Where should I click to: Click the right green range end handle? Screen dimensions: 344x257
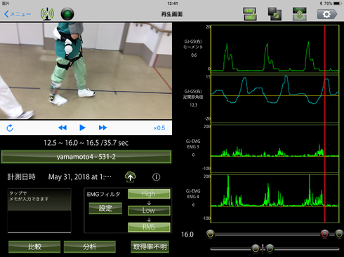click(339, 234)
